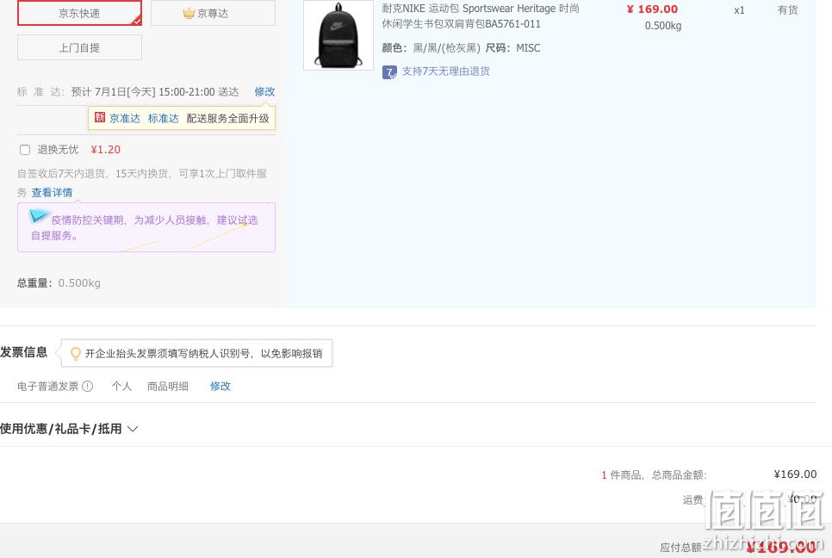
Task: Click the 总重量 0.500kg value
Action: click(x=79, y=283)
